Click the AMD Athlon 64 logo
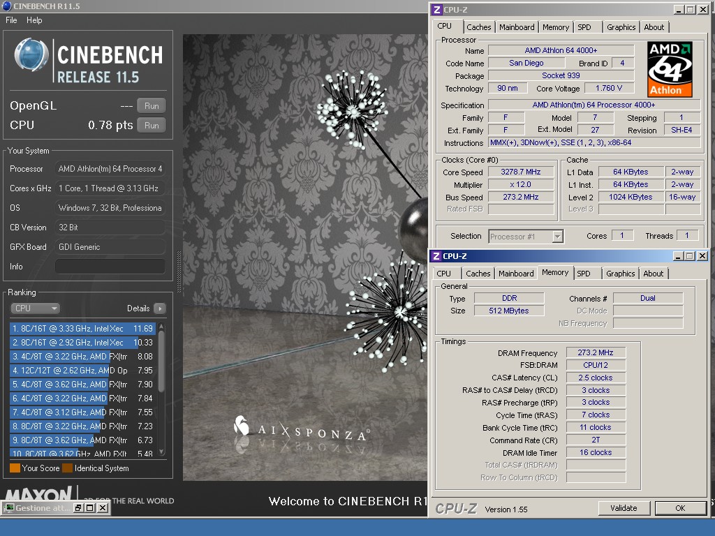This screenshot has height=536, width=715. (x=670, y=69)
